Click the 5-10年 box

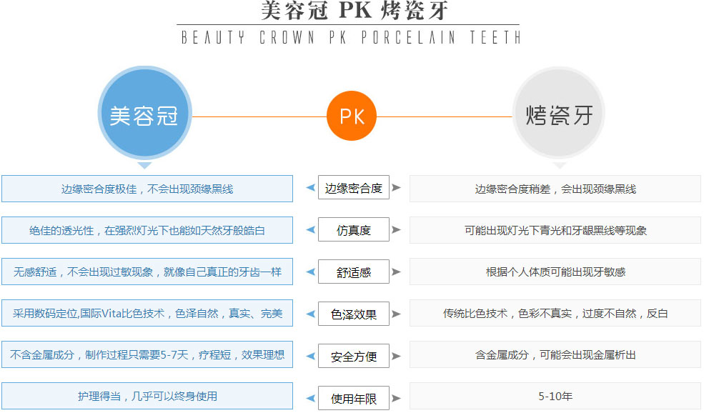click(x=555, y=396)
